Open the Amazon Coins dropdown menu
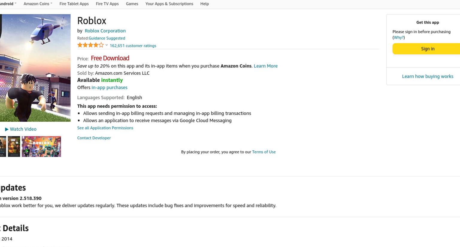 [38, 4]
